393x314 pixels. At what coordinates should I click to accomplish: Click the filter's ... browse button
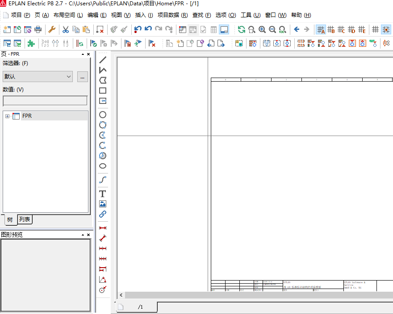tap(82, 77)
